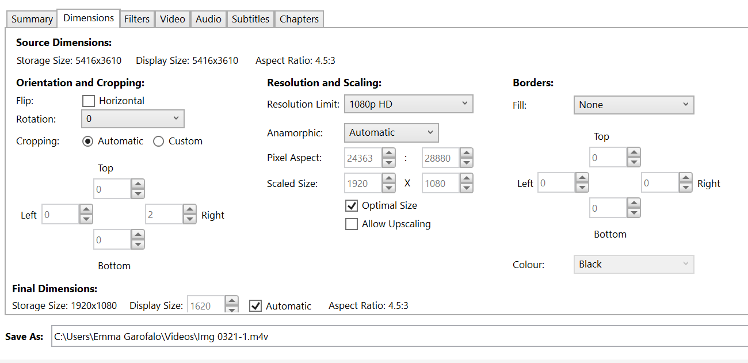Click the Save As file path field
The width and height of the screenshot is (748, 363).
click(397, 337)
